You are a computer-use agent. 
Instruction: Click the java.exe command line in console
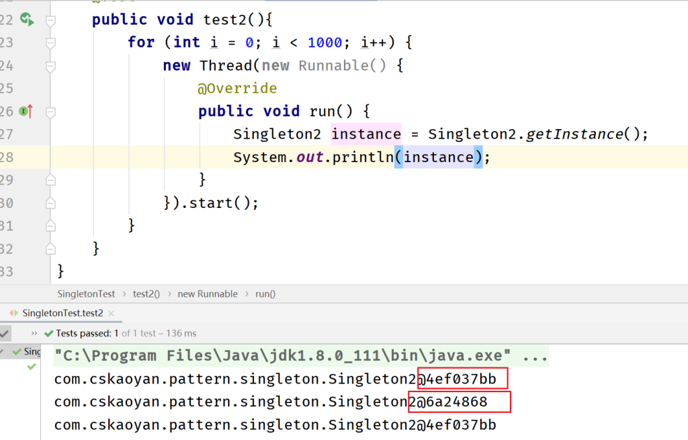click(301, 356)
